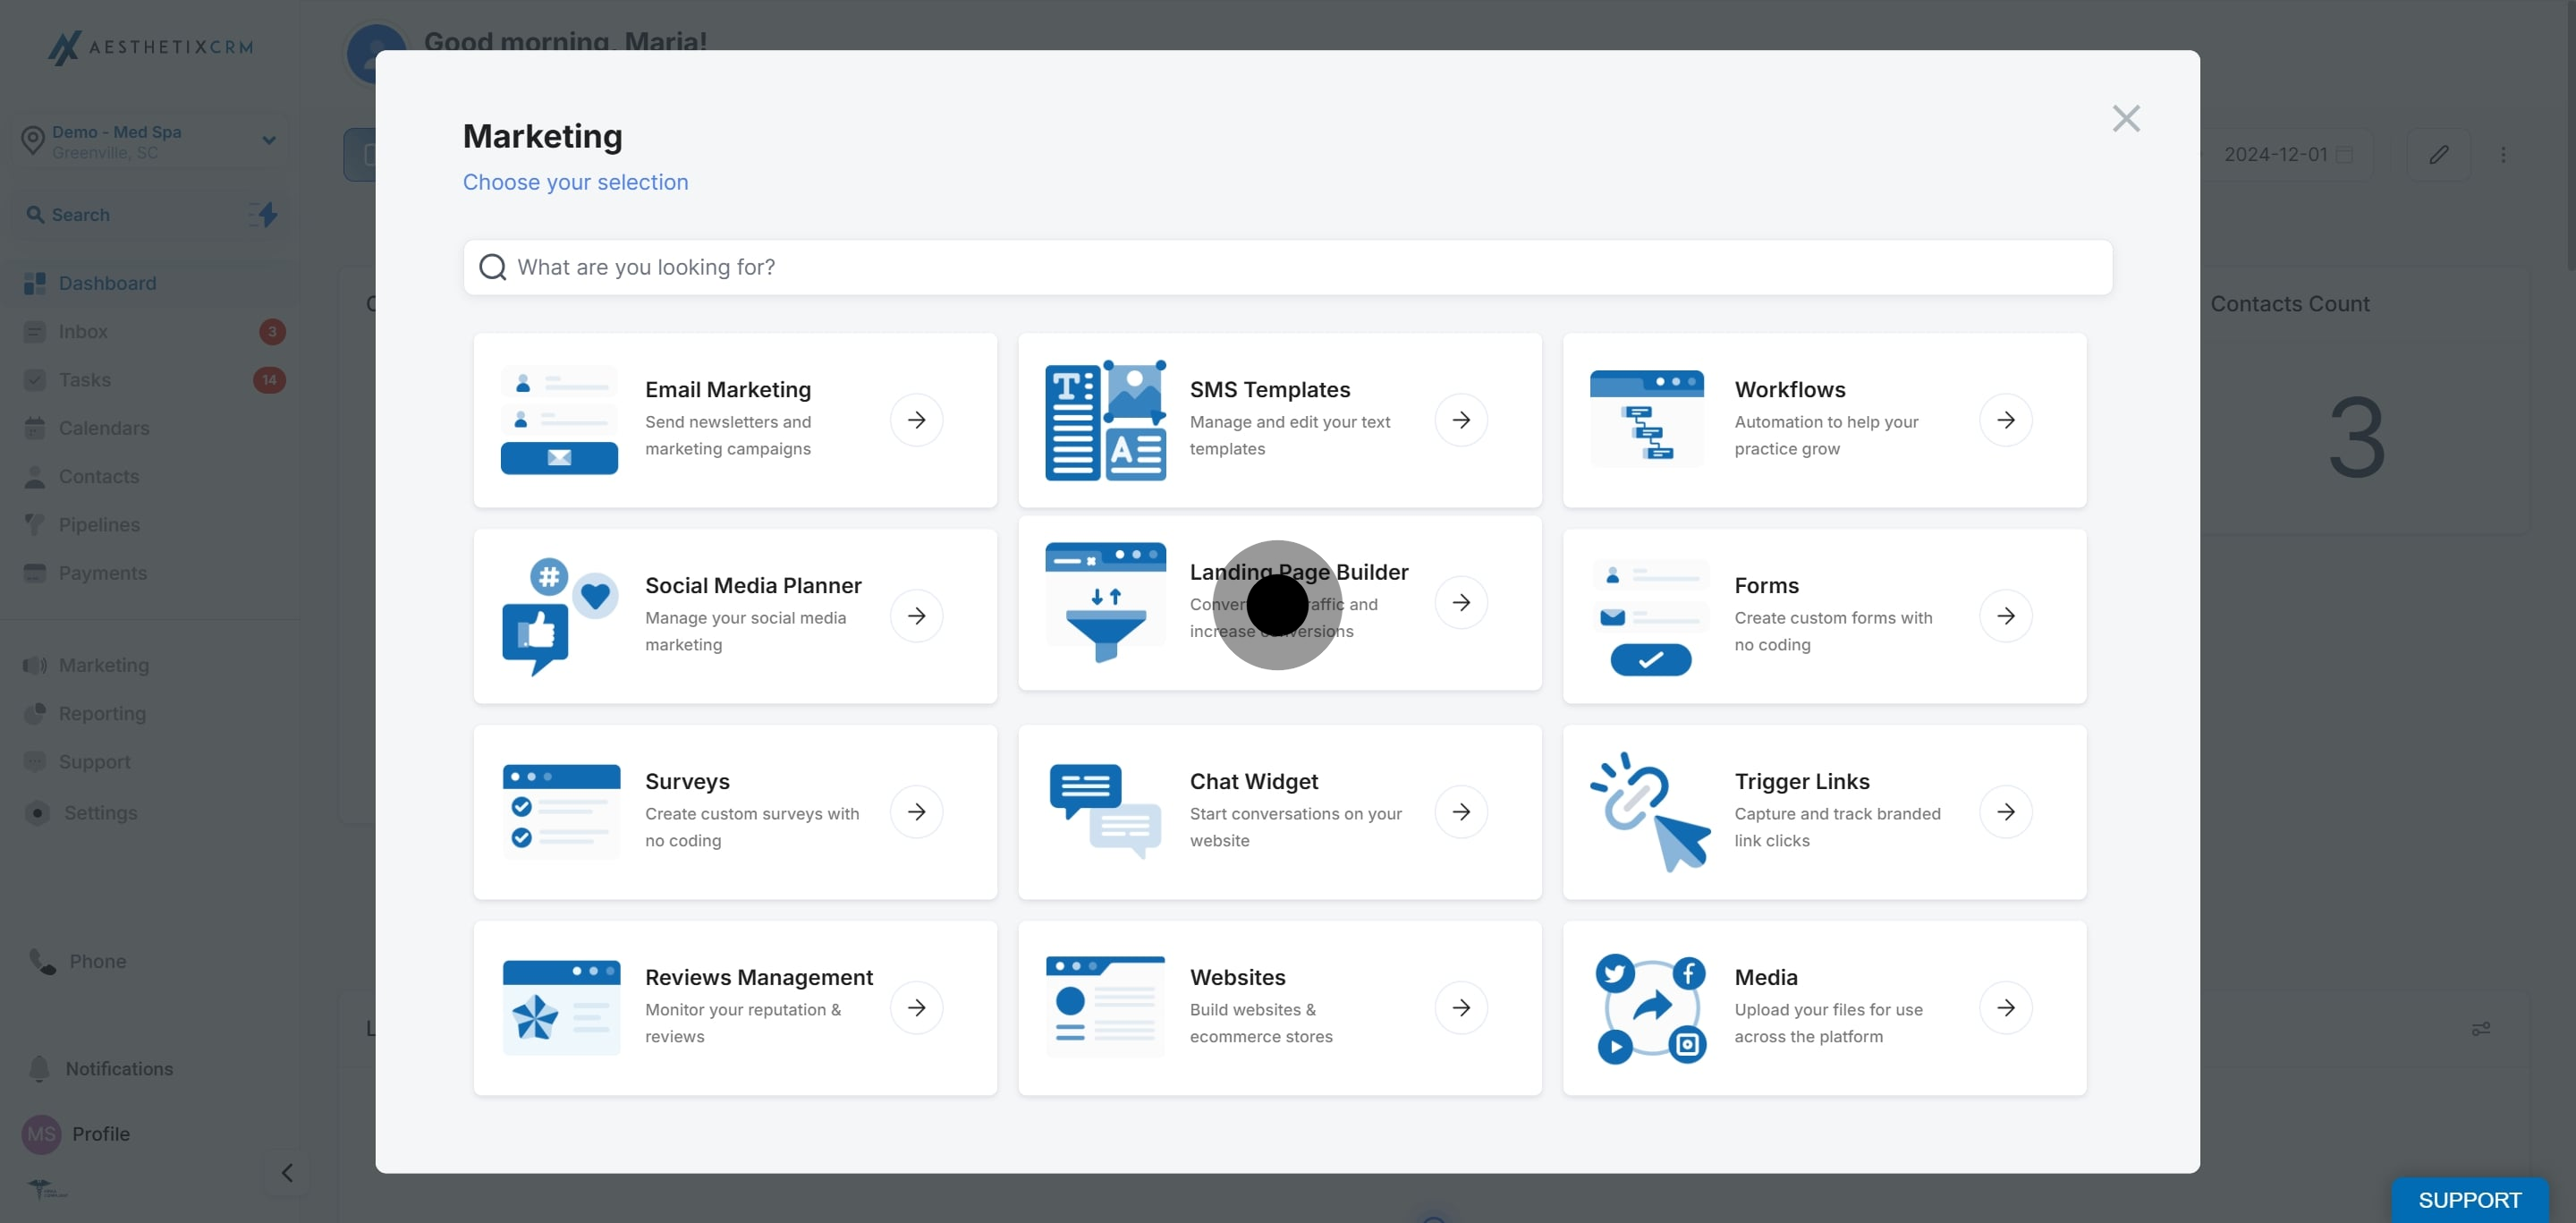Click the pencil edit icon beside the date
2576x1223 pixels.
[x=2439, y=155]
